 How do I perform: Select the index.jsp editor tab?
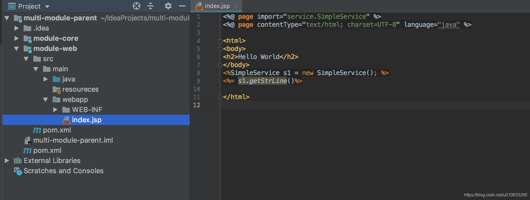coord(216,6)
